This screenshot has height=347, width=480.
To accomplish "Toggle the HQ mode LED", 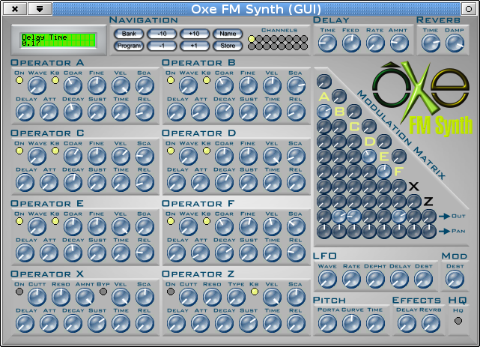I will [x=458, y=321].
